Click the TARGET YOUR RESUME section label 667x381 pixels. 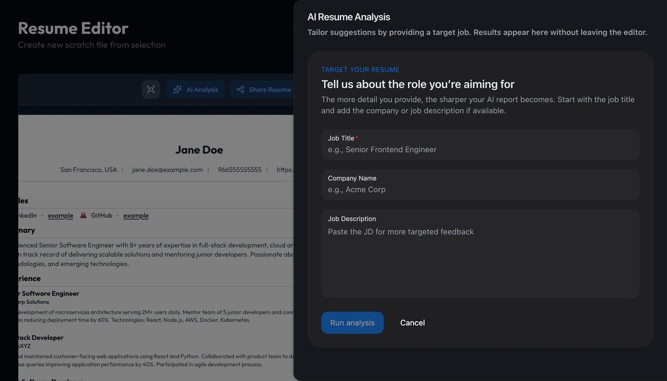pyautogui.click(x=360, y=69)
